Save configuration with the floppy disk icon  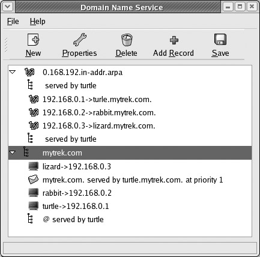point(220,40)
